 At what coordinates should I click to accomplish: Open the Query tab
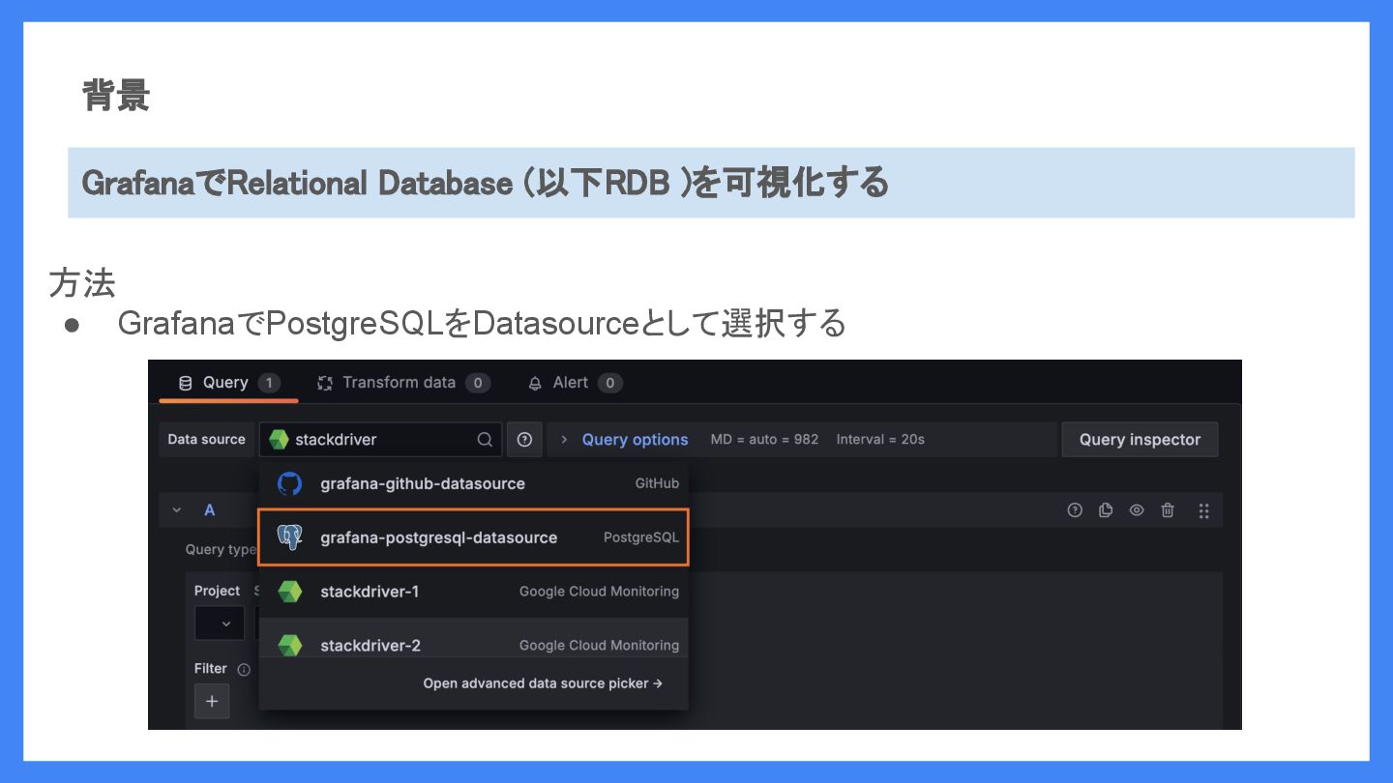tap(228, 383)
